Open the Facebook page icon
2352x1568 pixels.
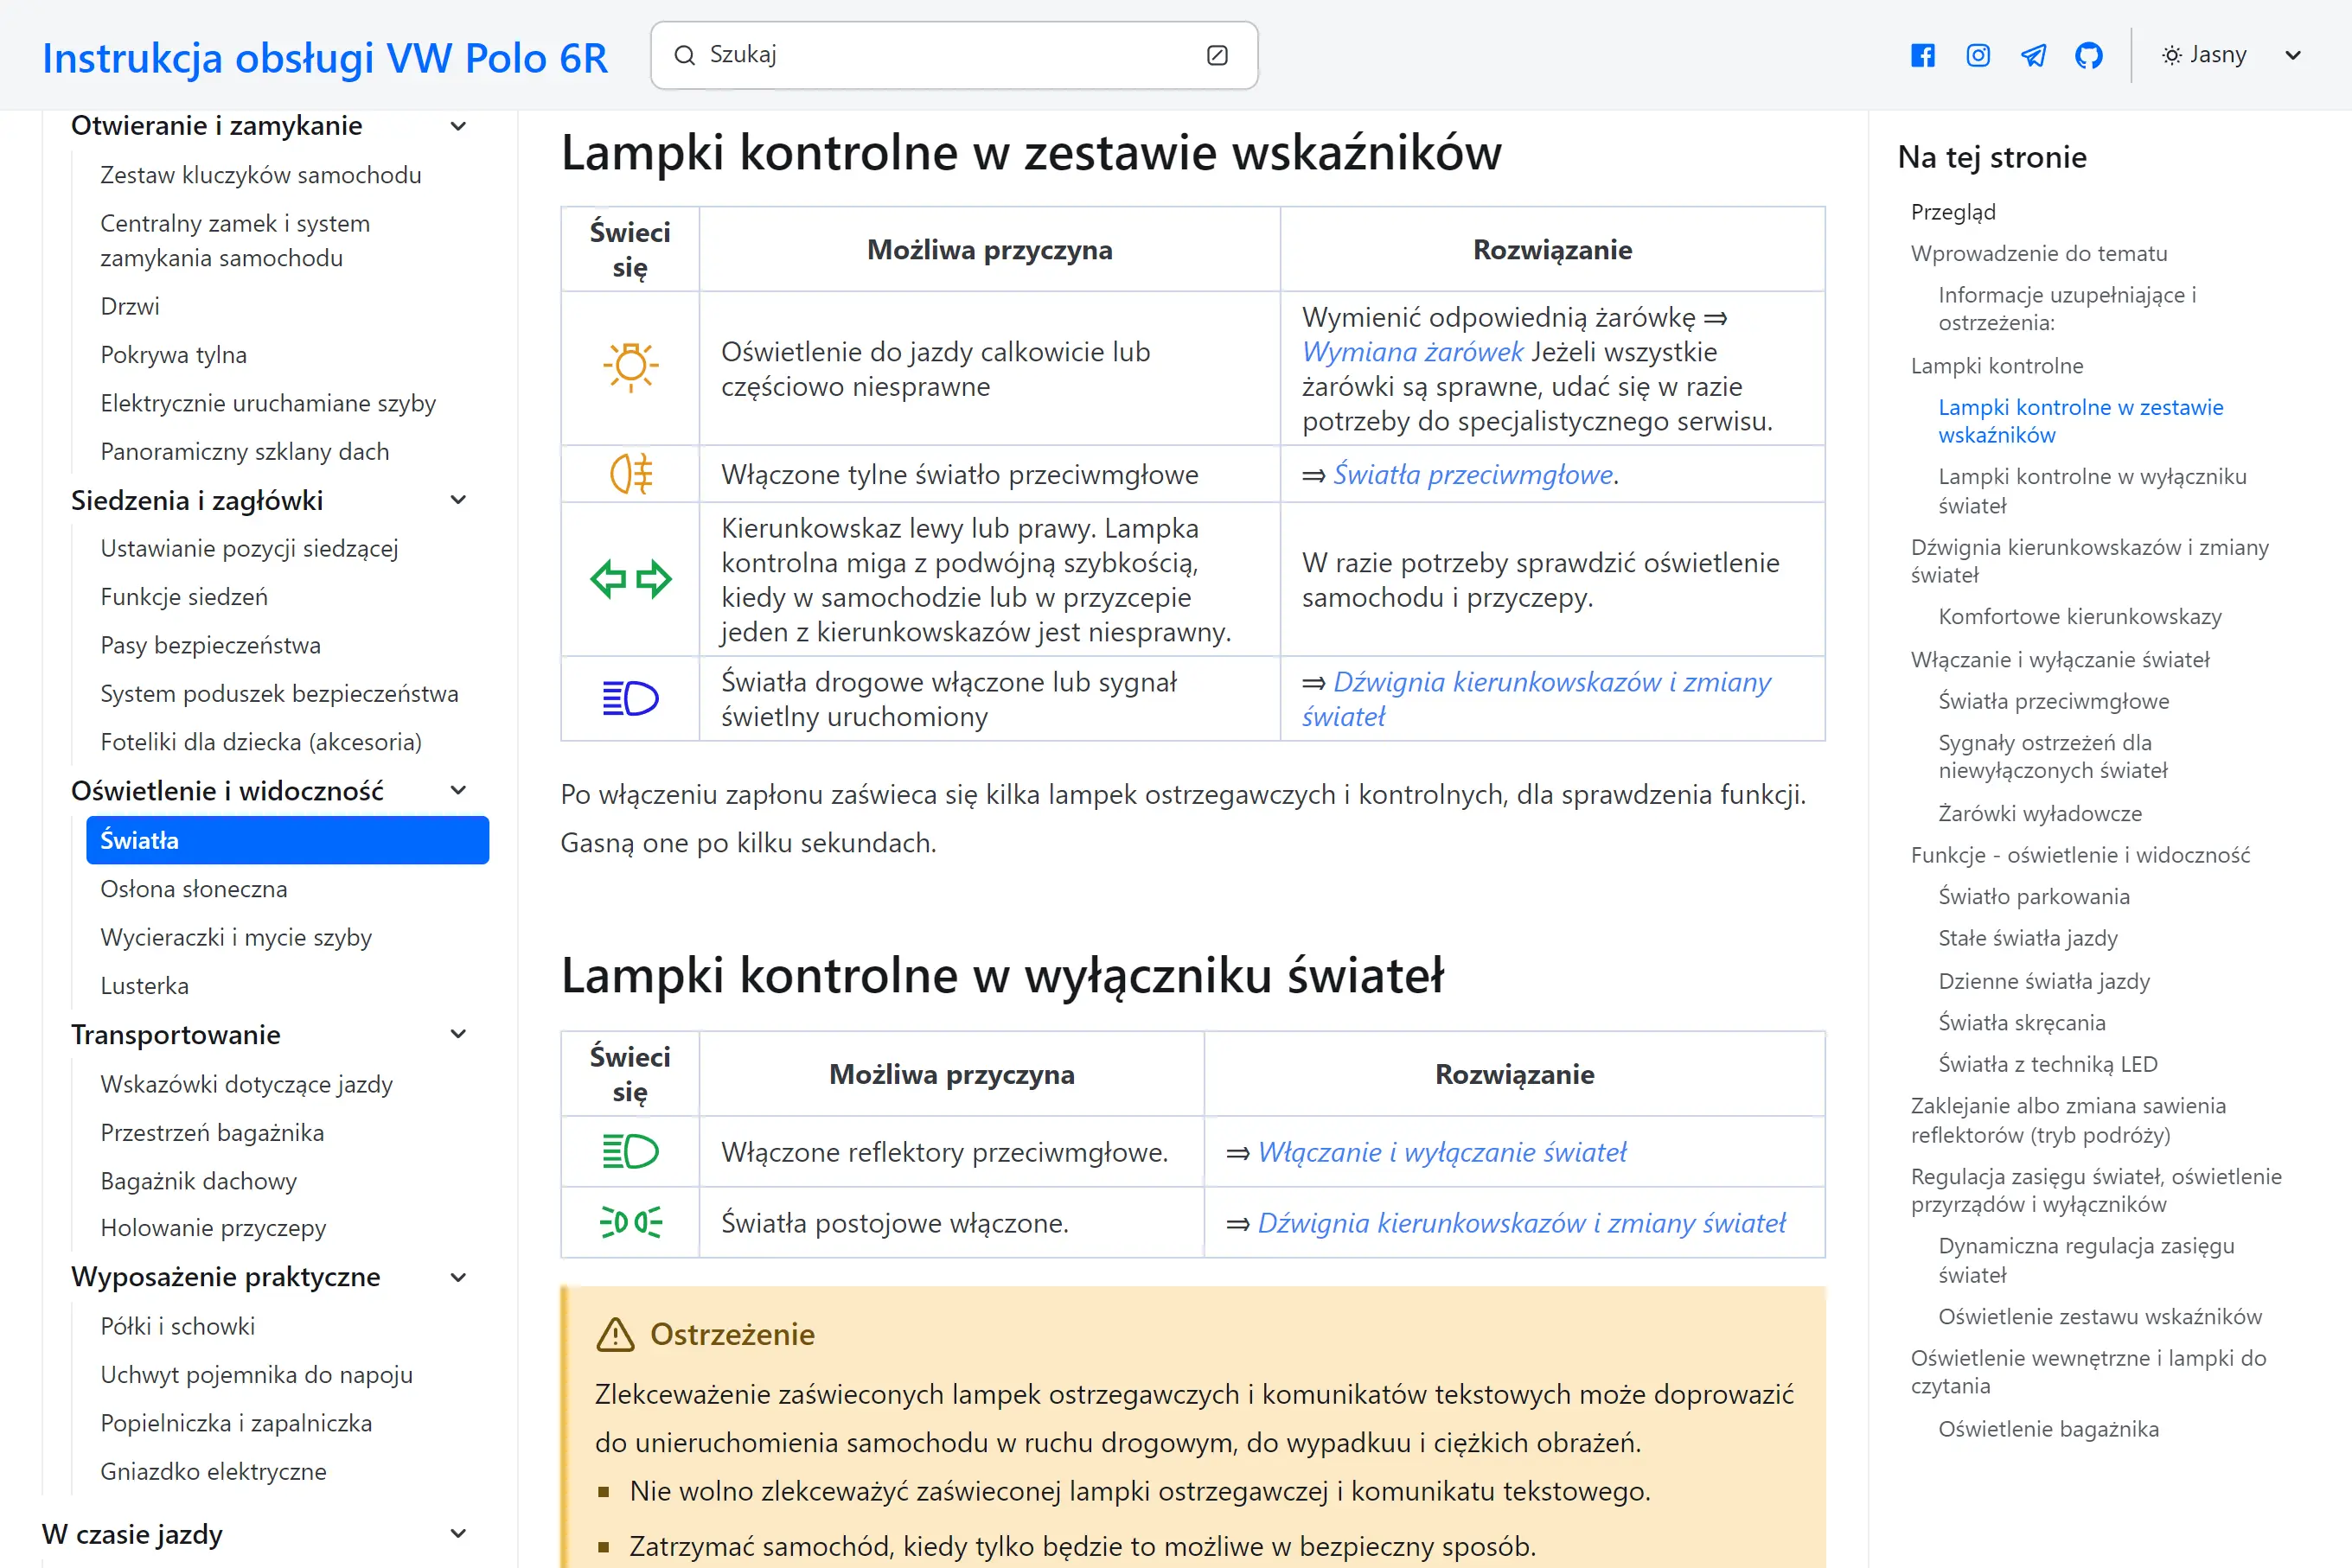[x=1922, y=55]
